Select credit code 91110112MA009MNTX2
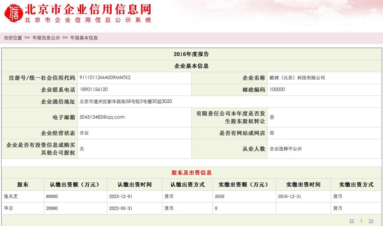 pyautogui.click(x=105, y=78)
